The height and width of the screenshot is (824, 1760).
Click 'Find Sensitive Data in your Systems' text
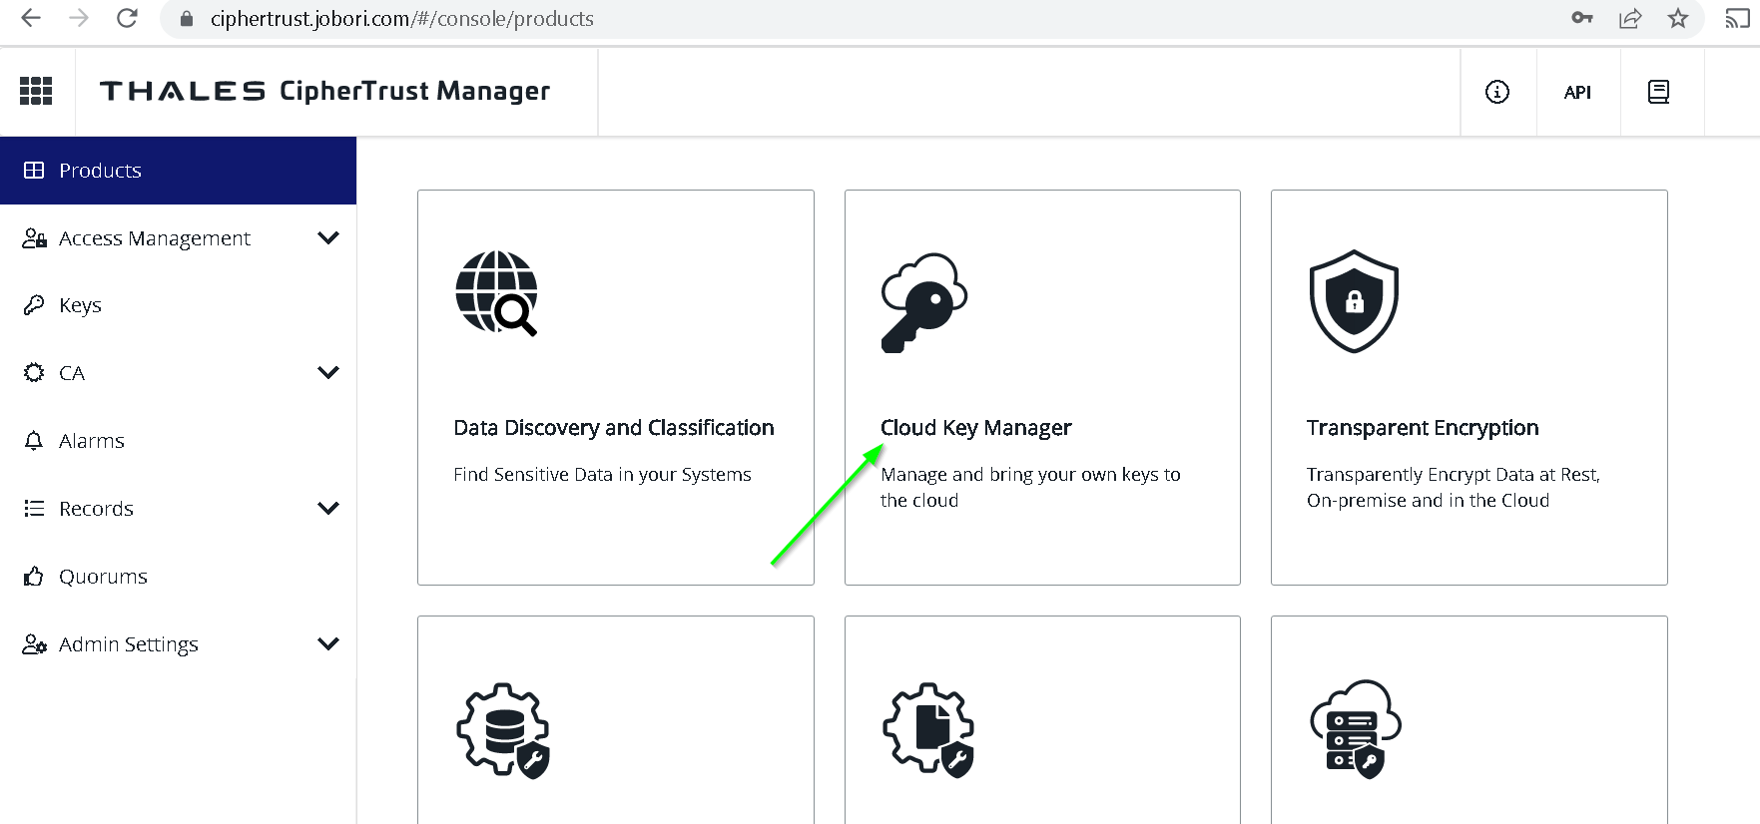point(602,475)
